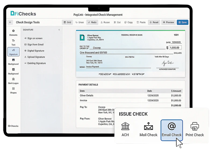Click 'One thousand and 00/100' line
This screenshot has width=215, height=152.
(x=93, y=52)
